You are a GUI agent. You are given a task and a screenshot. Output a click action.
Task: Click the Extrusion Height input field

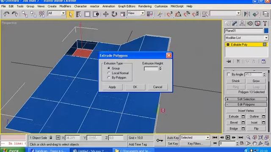[x=151, y=68]
